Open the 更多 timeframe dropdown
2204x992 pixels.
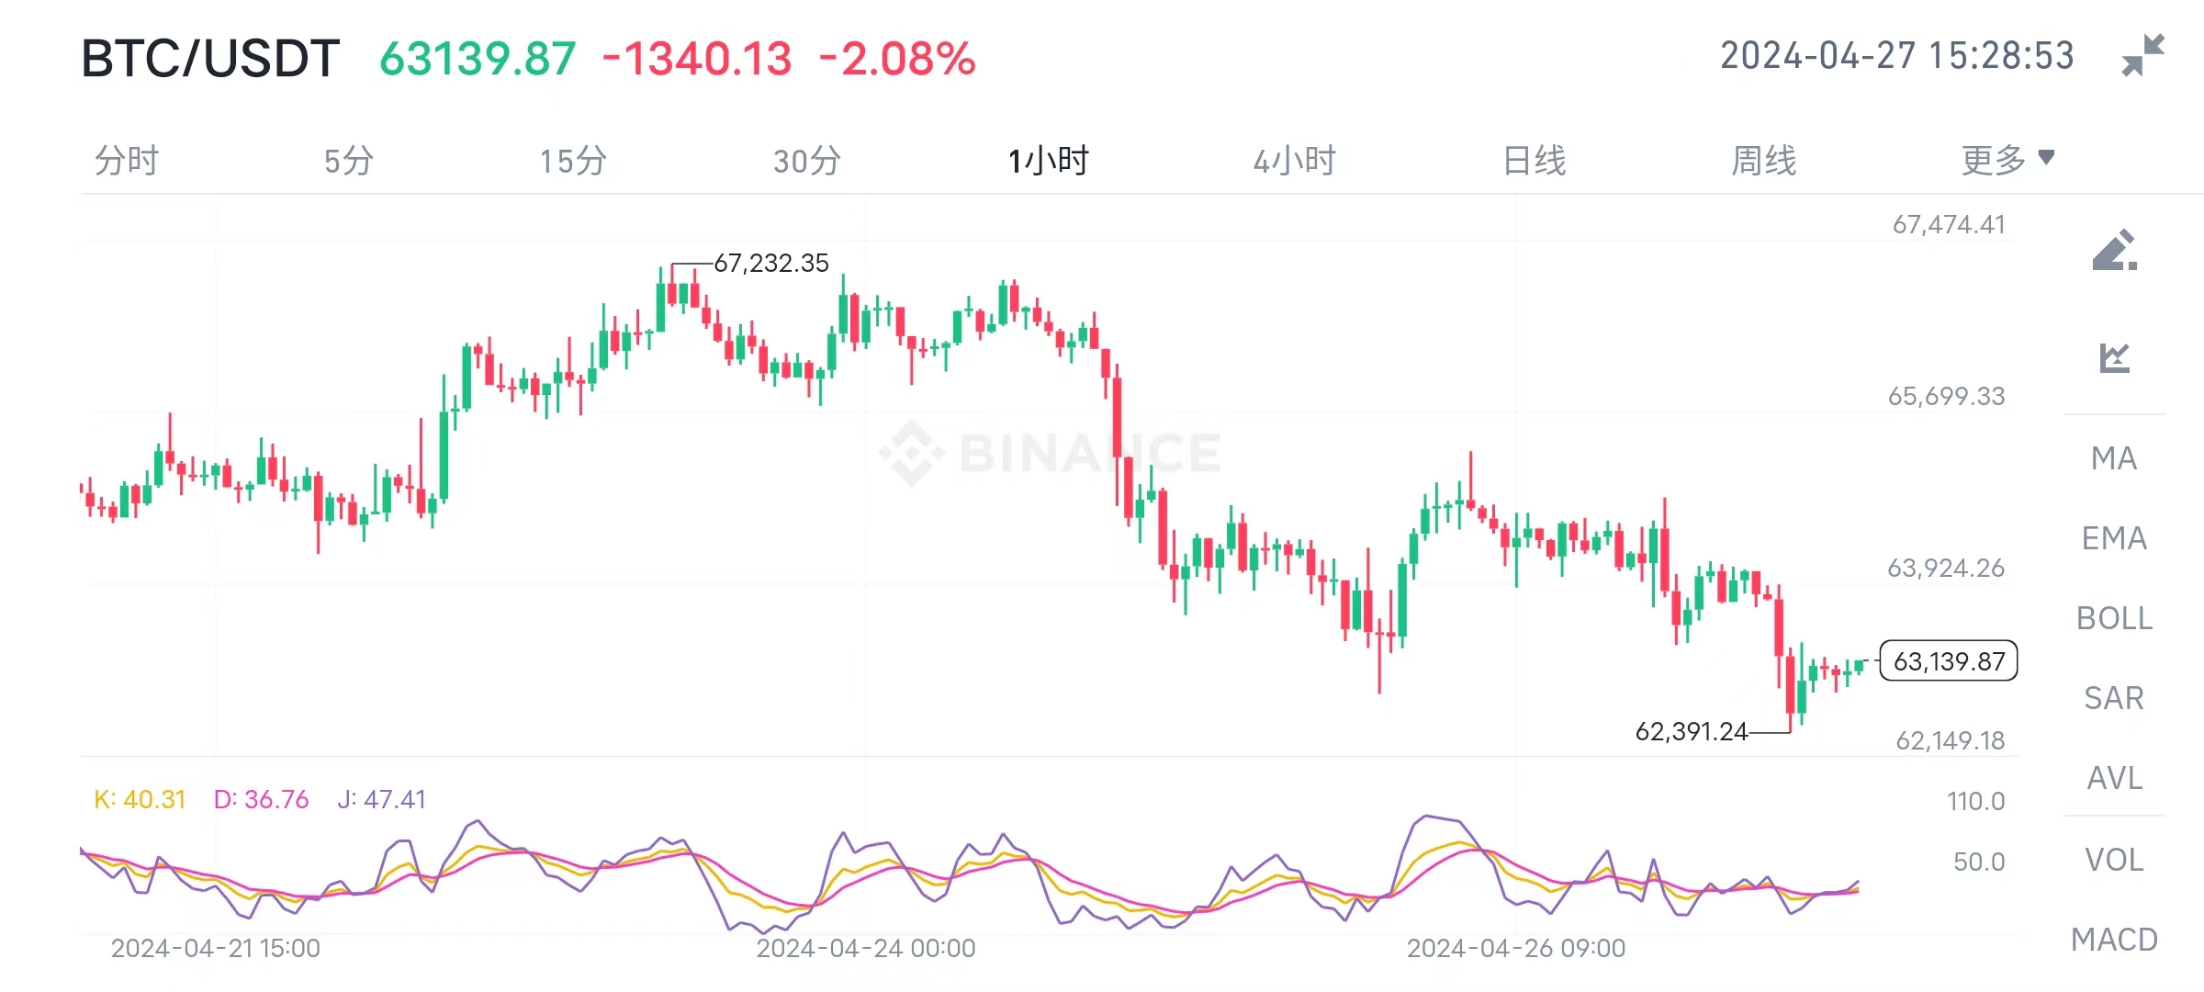click(x=2007, y=159)
